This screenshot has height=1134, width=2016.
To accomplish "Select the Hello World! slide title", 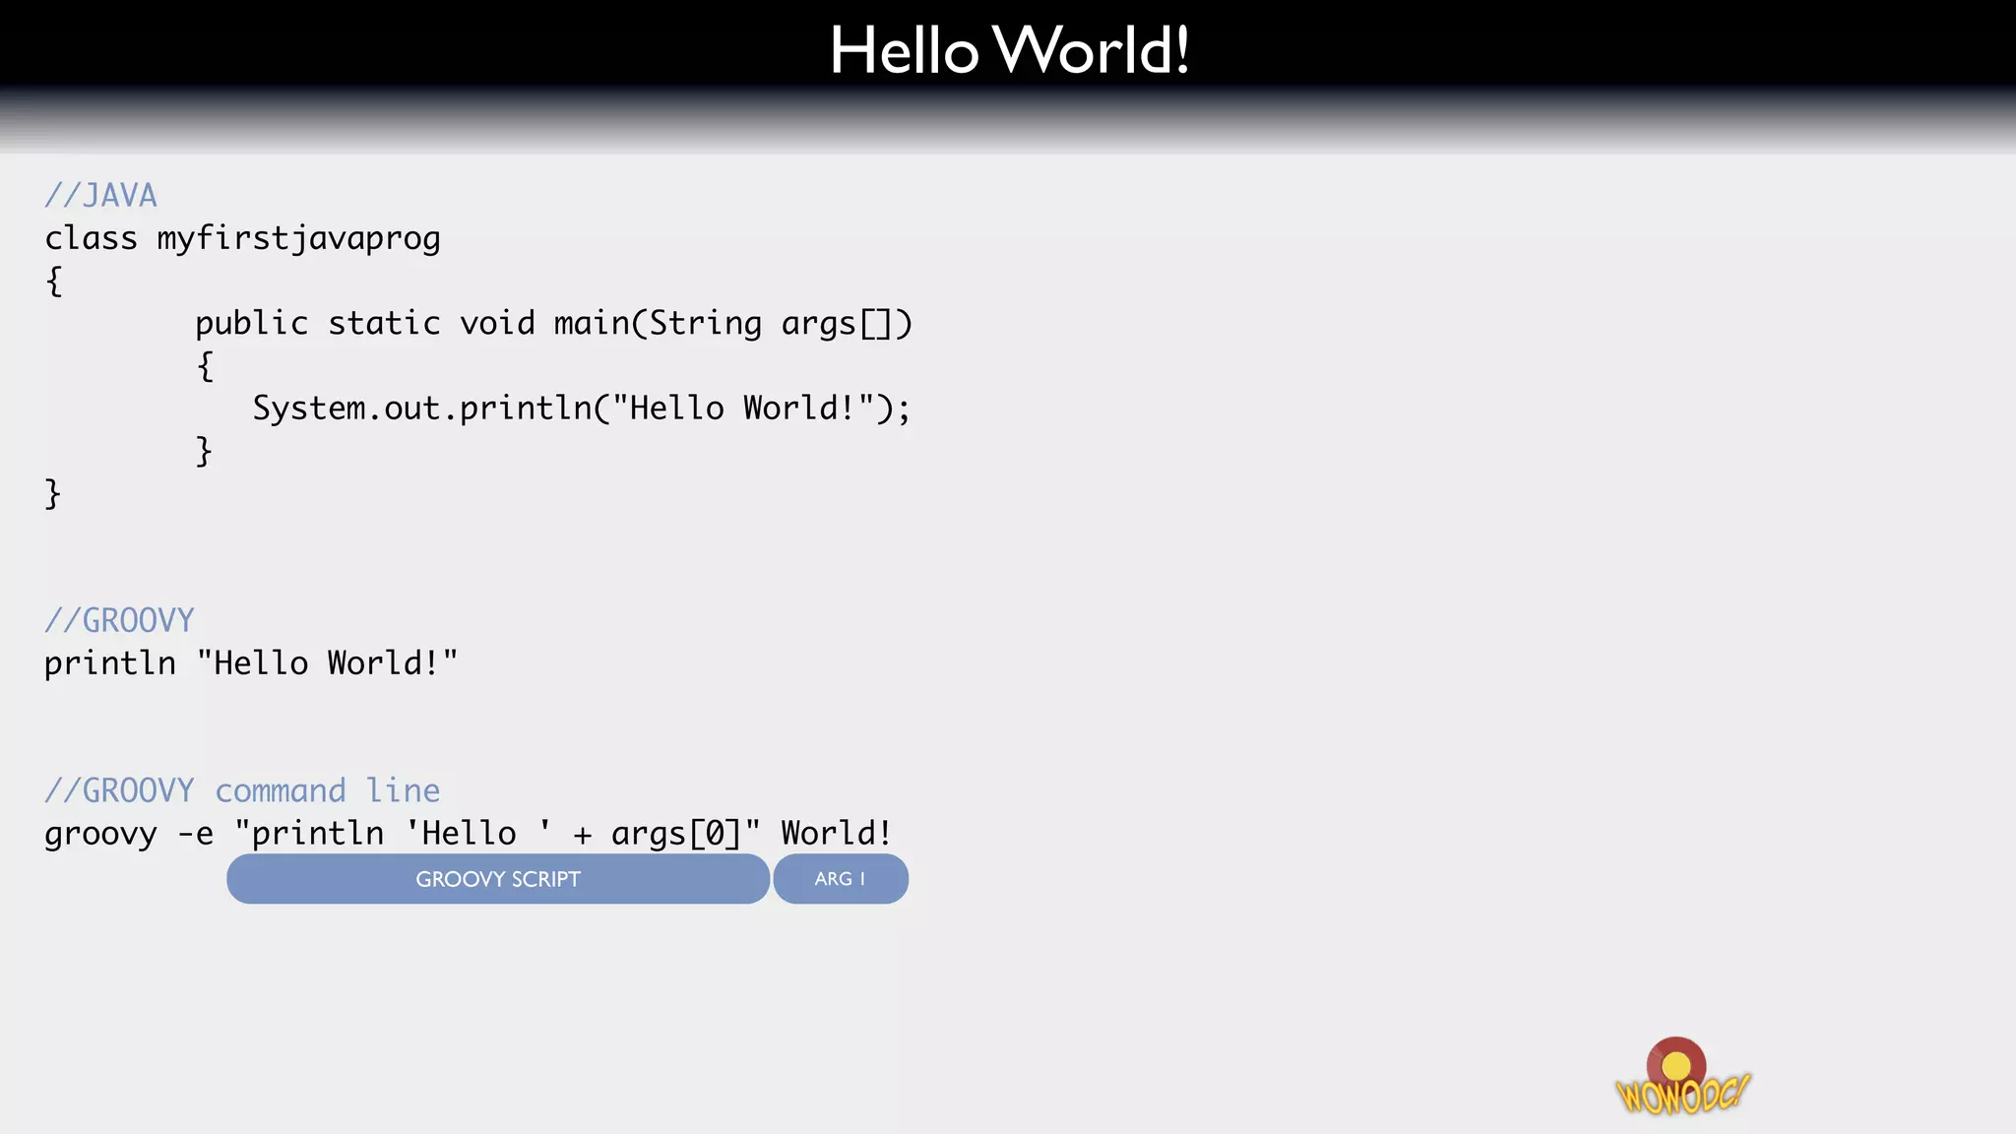I will (x=1010, y=49).
